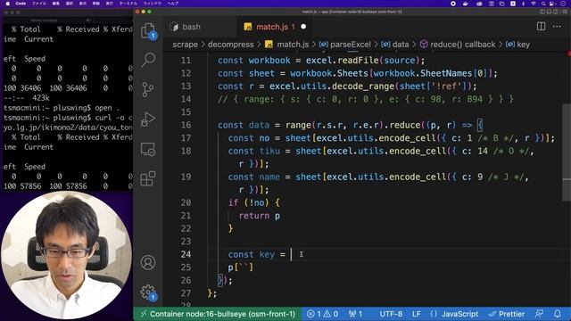Click JS file icon on match.js tab

pos(248,27)
